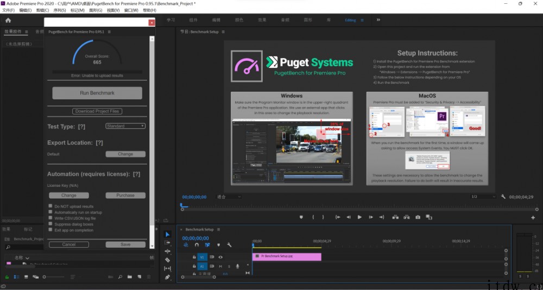Open the 窗口(W) menu

pos(131,10)
